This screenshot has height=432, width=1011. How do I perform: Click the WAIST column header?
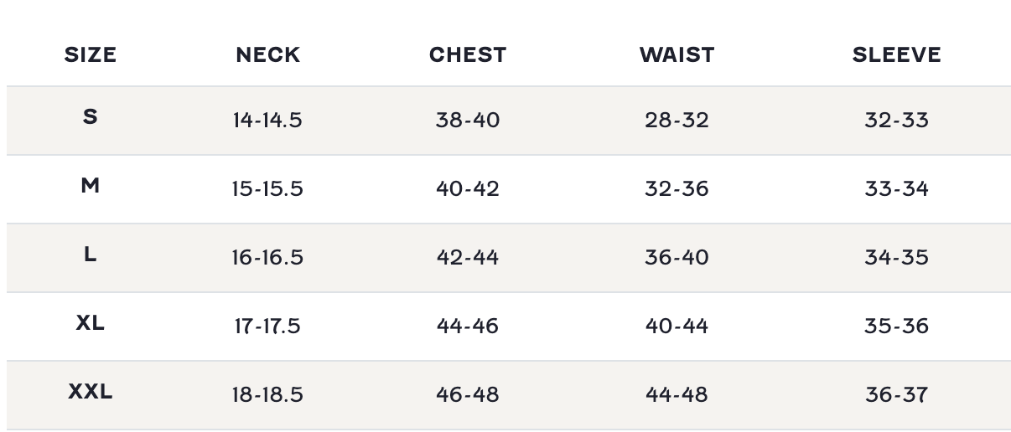677,55
